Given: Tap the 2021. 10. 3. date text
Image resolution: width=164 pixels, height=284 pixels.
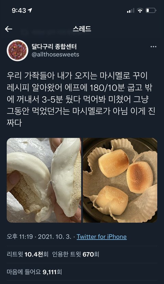Looking at the screenshot, I should [55, 237].
